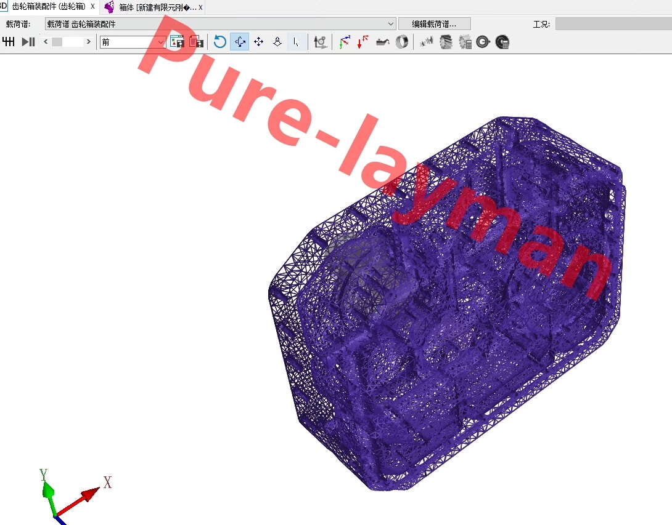Click the shaft assembly icon
Image resolution: width=672 pixels, height=525 pixels.
click(x=427, y=42)
